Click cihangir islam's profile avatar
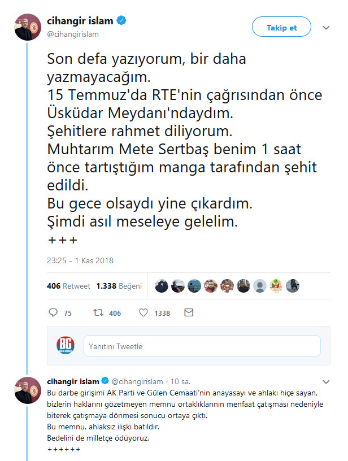Screen dimensions: 348x461 click(28, 24)
